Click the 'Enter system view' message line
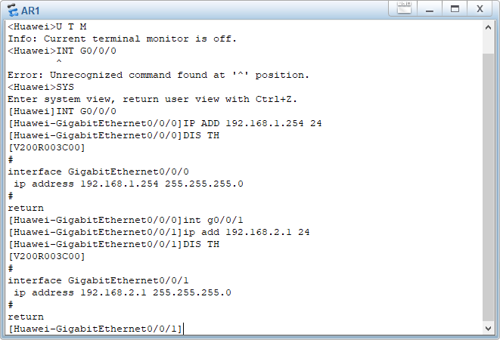Screen dimensions: 500x340 (x=153, y=99)
